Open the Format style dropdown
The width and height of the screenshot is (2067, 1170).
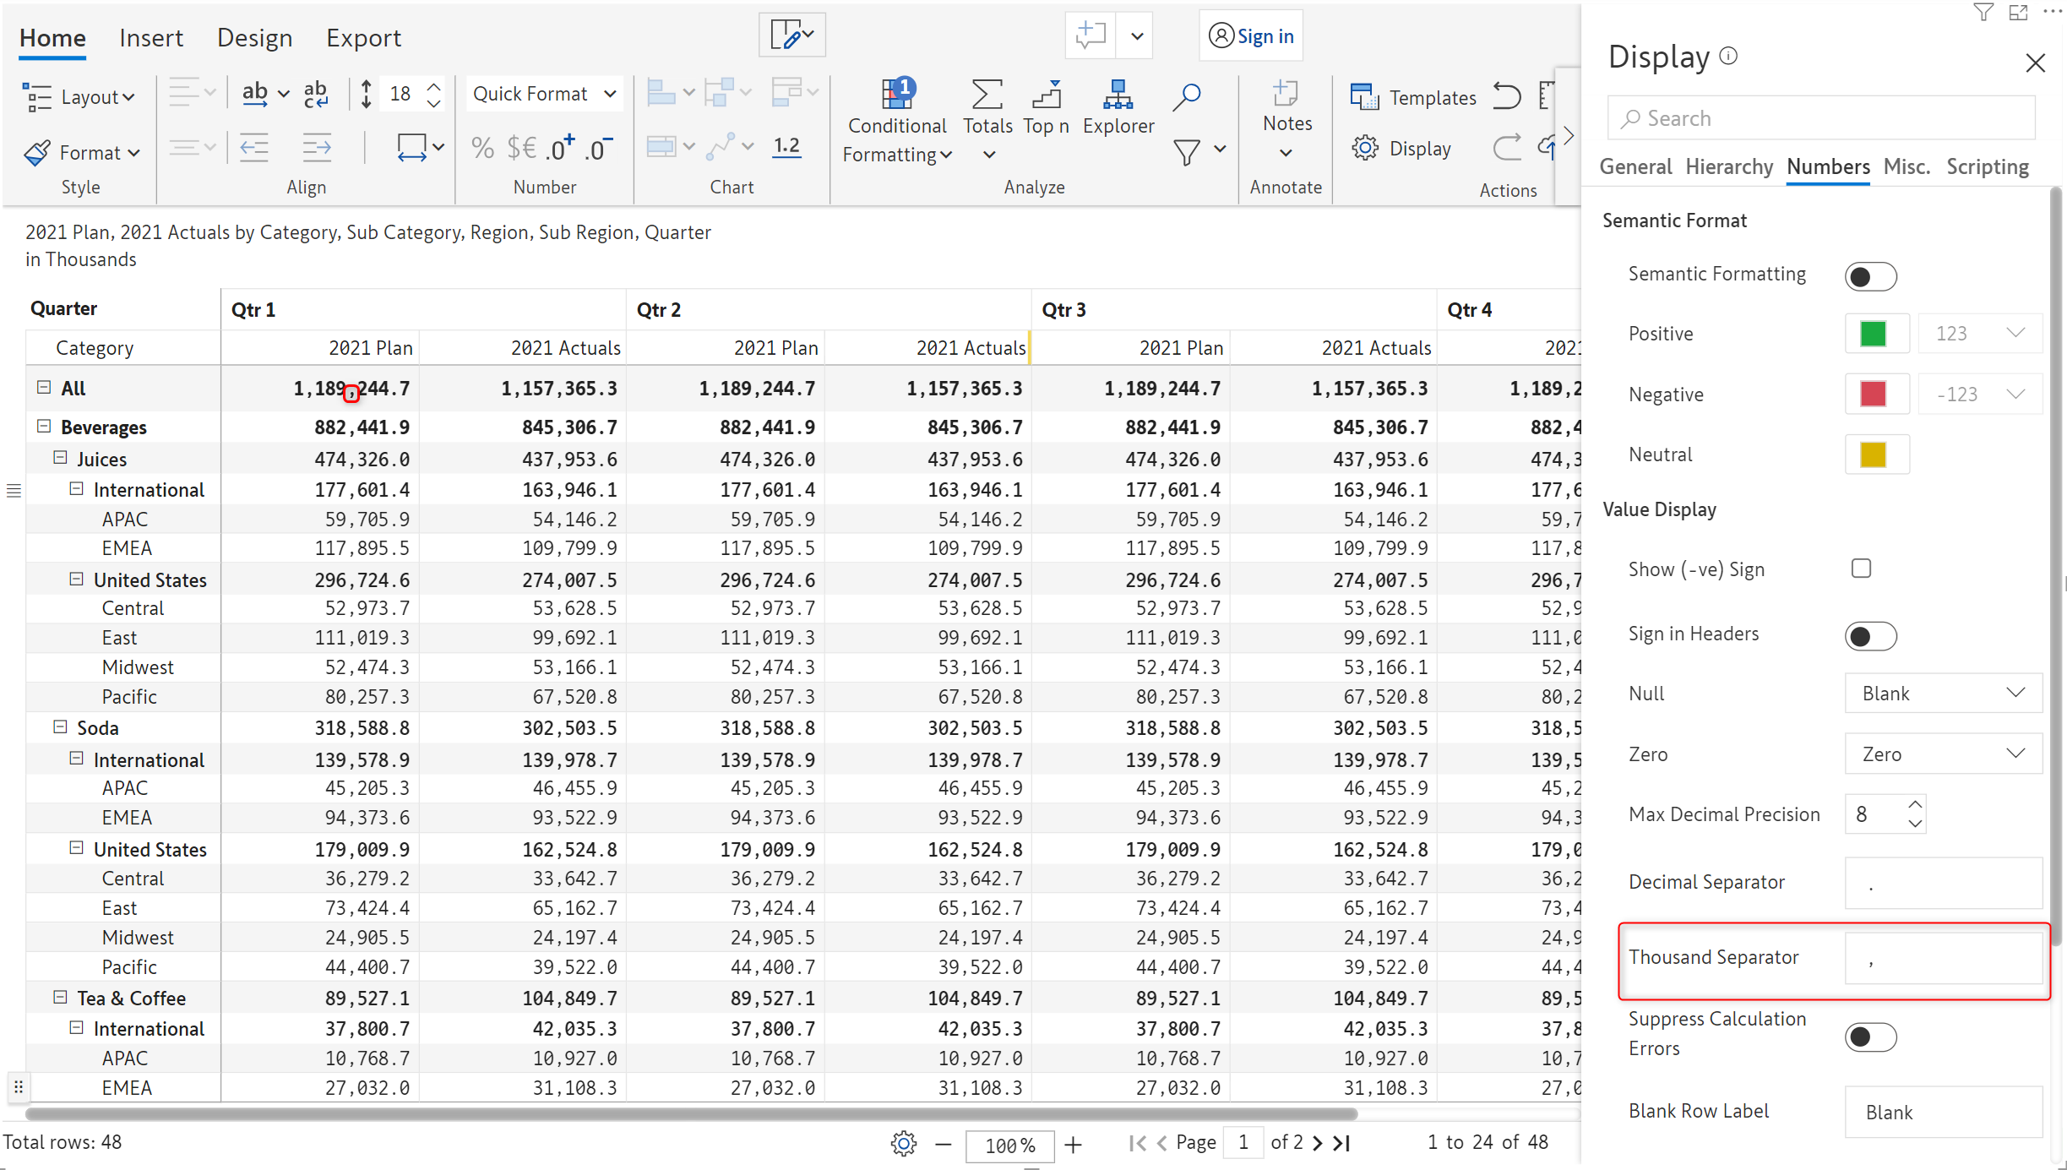(82, 153)
